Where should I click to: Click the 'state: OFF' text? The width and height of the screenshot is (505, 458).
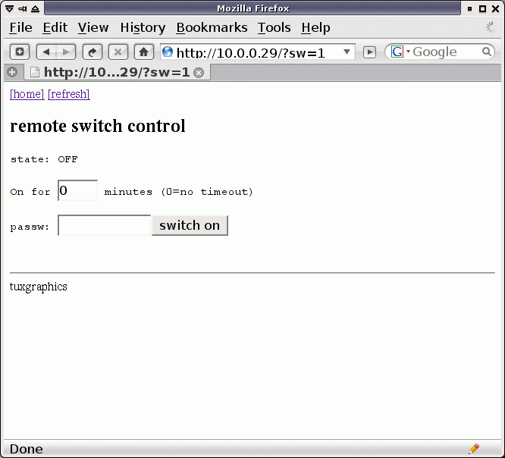pos(44,159)
